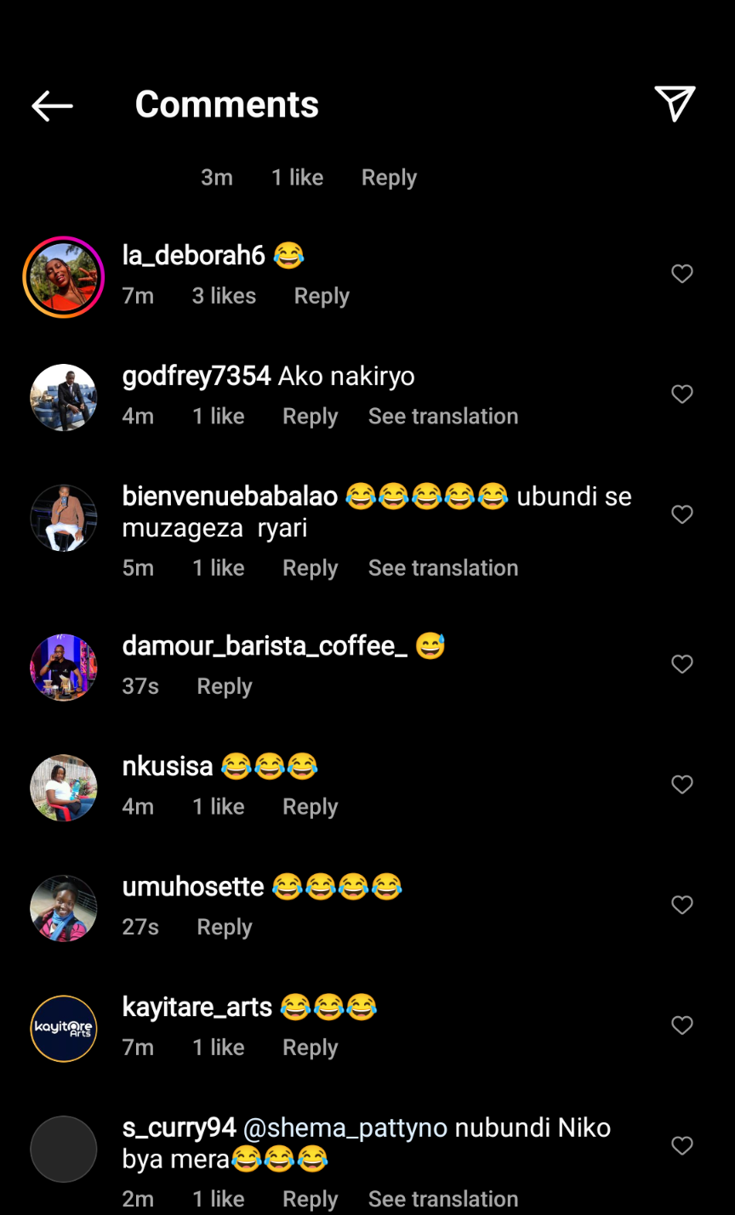Expand translation of s_curry94's comment

pyautogui.click(x=443, y=1199)
